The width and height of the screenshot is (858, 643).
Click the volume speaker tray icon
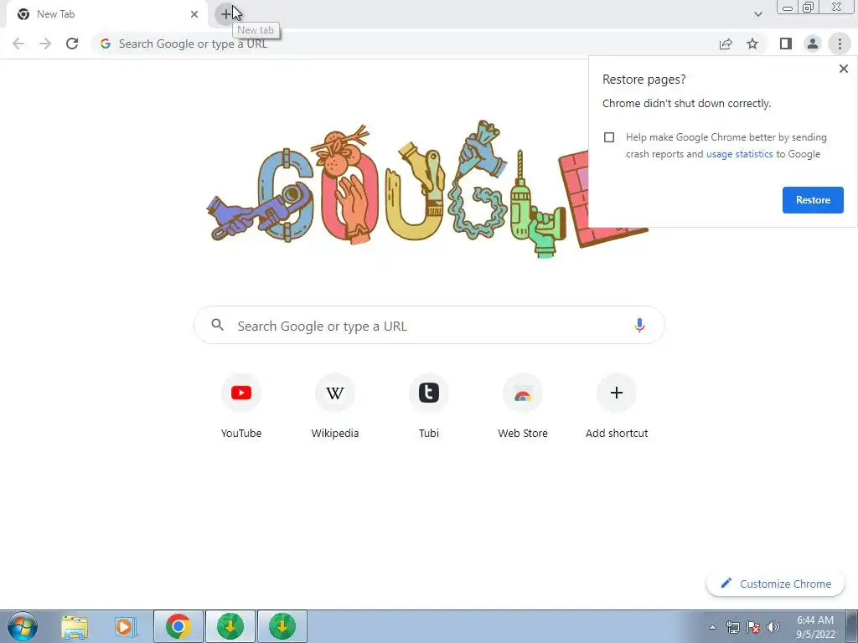pos(773,627)
